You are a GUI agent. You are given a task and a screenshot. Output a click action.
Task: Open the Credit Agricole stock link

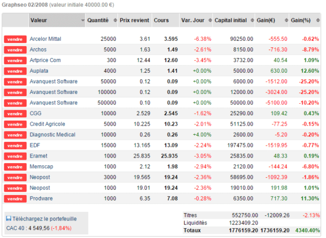(47, 124)
